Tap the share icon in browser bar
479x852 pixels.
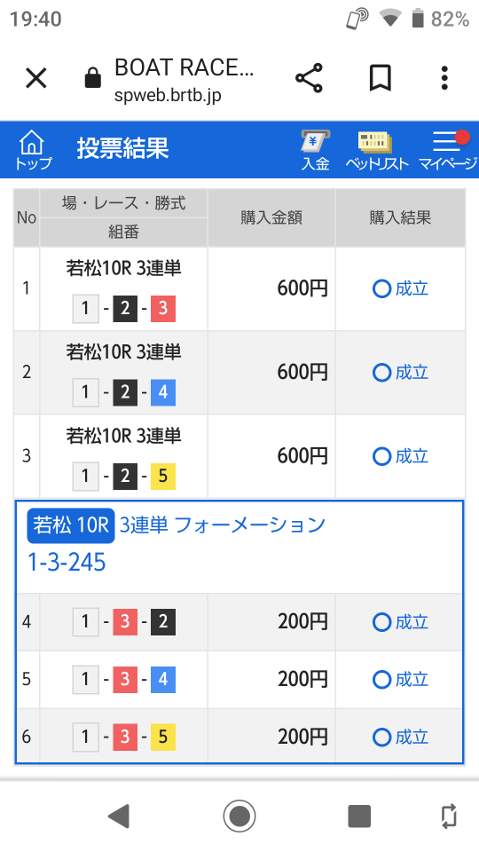tap(309, 78)
